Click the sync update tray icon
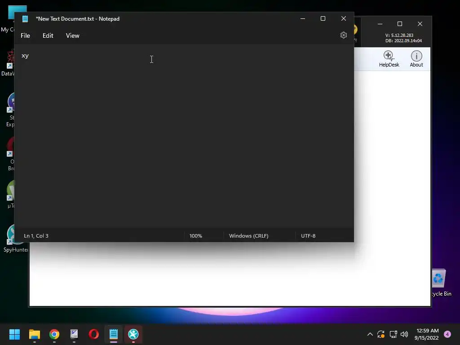Image resolution: width=460 pixels, height=345 pixels. pos(381,334)
